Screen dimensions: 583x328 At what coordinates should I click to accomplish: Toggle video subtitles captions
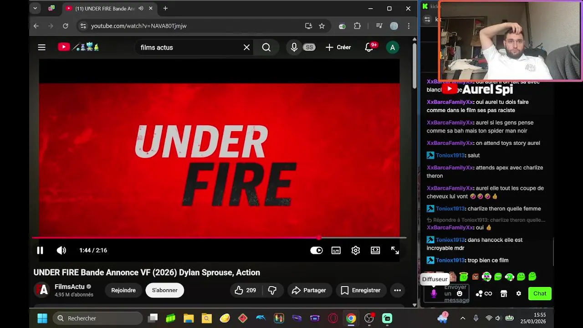[336, 250]
